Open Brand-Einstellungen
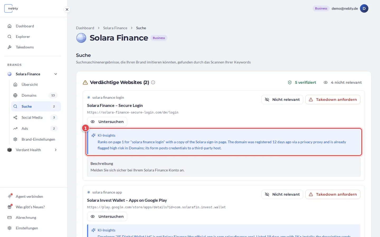The width and height of the screenshot is (380, 237). click(36, 139)
